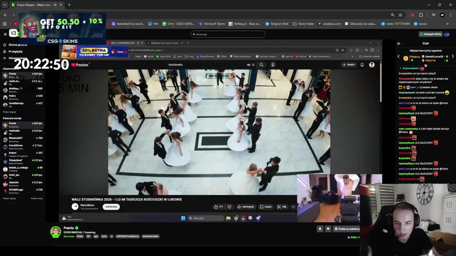Click the CSGO-SKINS deposit ad banner
The height and width of the screenshot is (256, 456).
tap(62, 29)
